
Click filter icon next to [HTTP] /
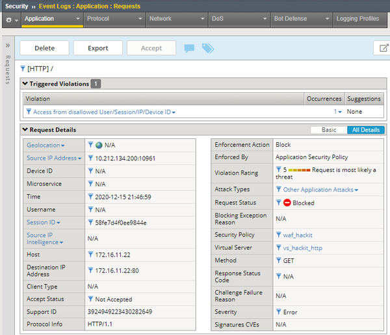[x=23, y=69]
